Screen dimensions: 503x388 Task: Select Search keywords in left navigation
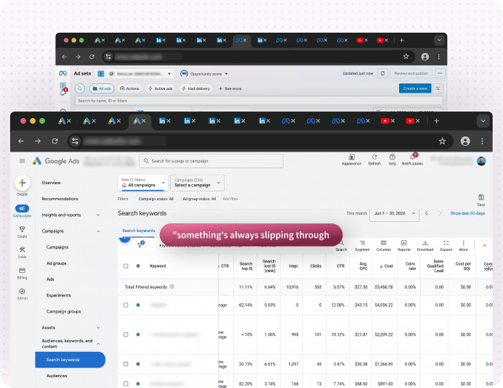71,360
